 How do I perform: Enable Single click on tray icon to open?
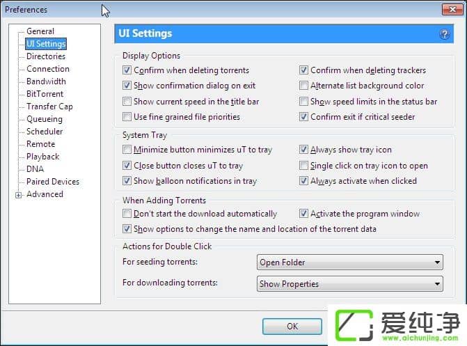(x=303, y=165)
